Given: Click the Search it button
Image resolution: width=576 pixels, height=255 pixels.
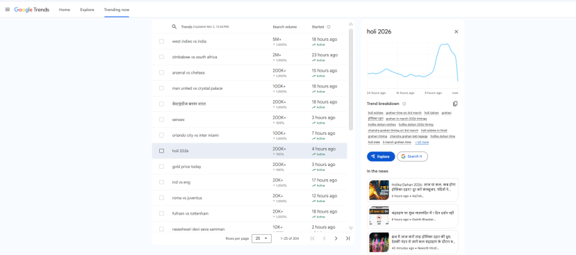Looking at the screenshot, I should click(x=412, y=156).
